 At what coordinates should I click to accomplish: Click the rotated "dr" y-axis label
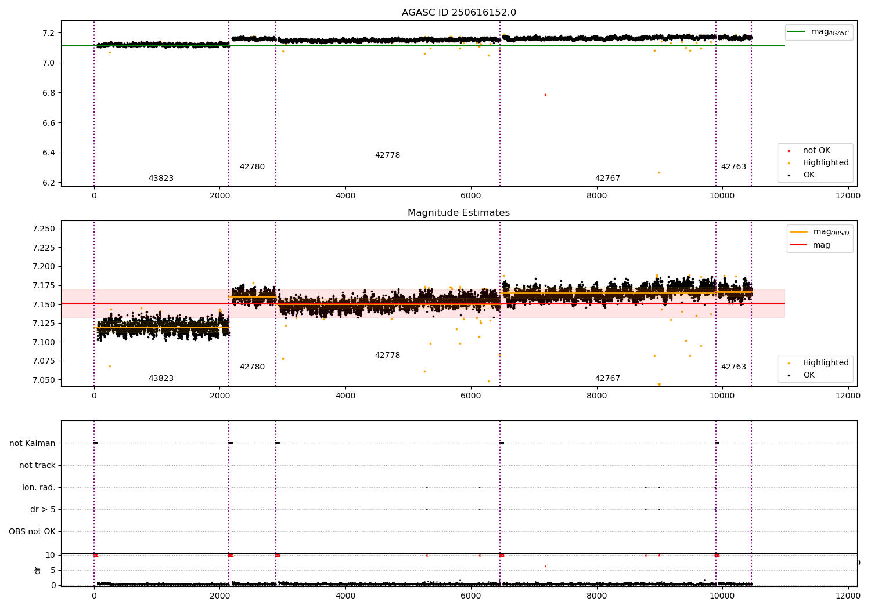(x=38, y=570)
